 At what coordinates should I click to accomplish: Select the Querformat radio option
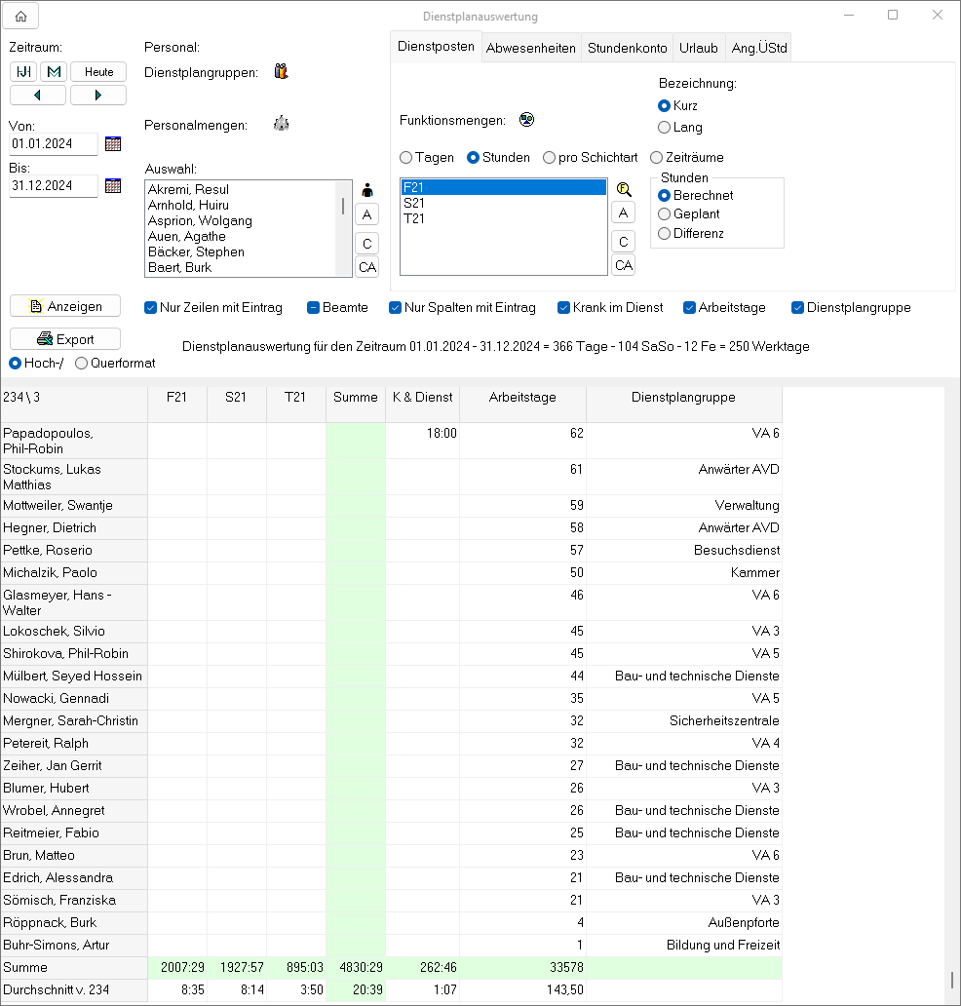82,363
